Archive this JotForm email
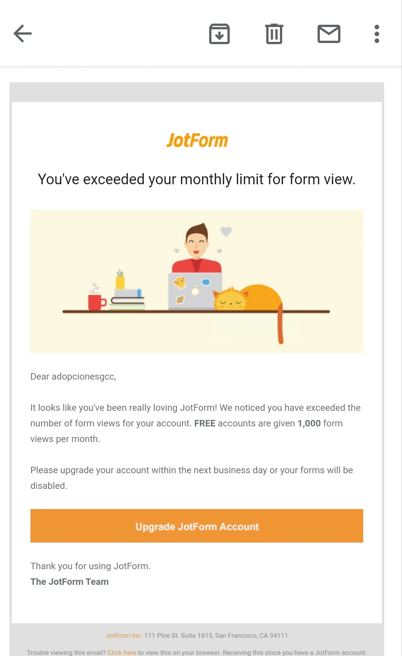Image resolution: width=402 pixels, height=656 pixels. point(219,34)
